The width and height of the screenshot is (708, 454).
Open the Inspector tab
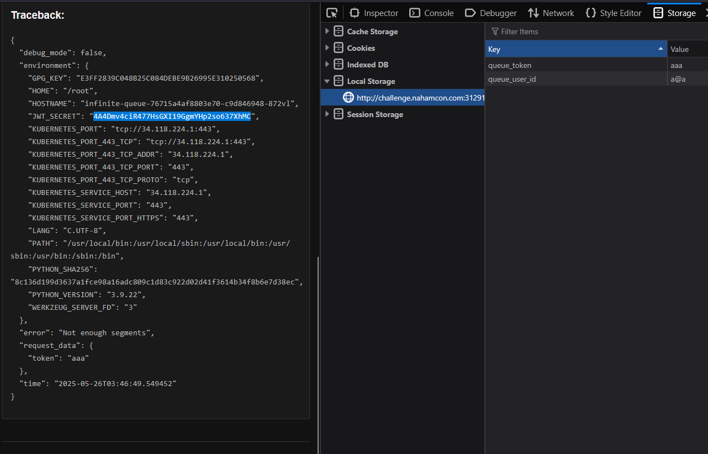(x=374, y=13)
